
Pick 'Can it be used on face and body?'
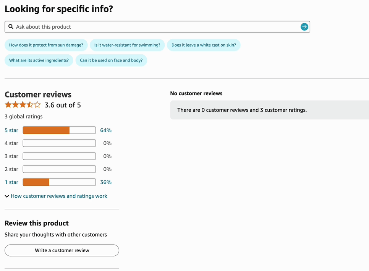[111, 60]
